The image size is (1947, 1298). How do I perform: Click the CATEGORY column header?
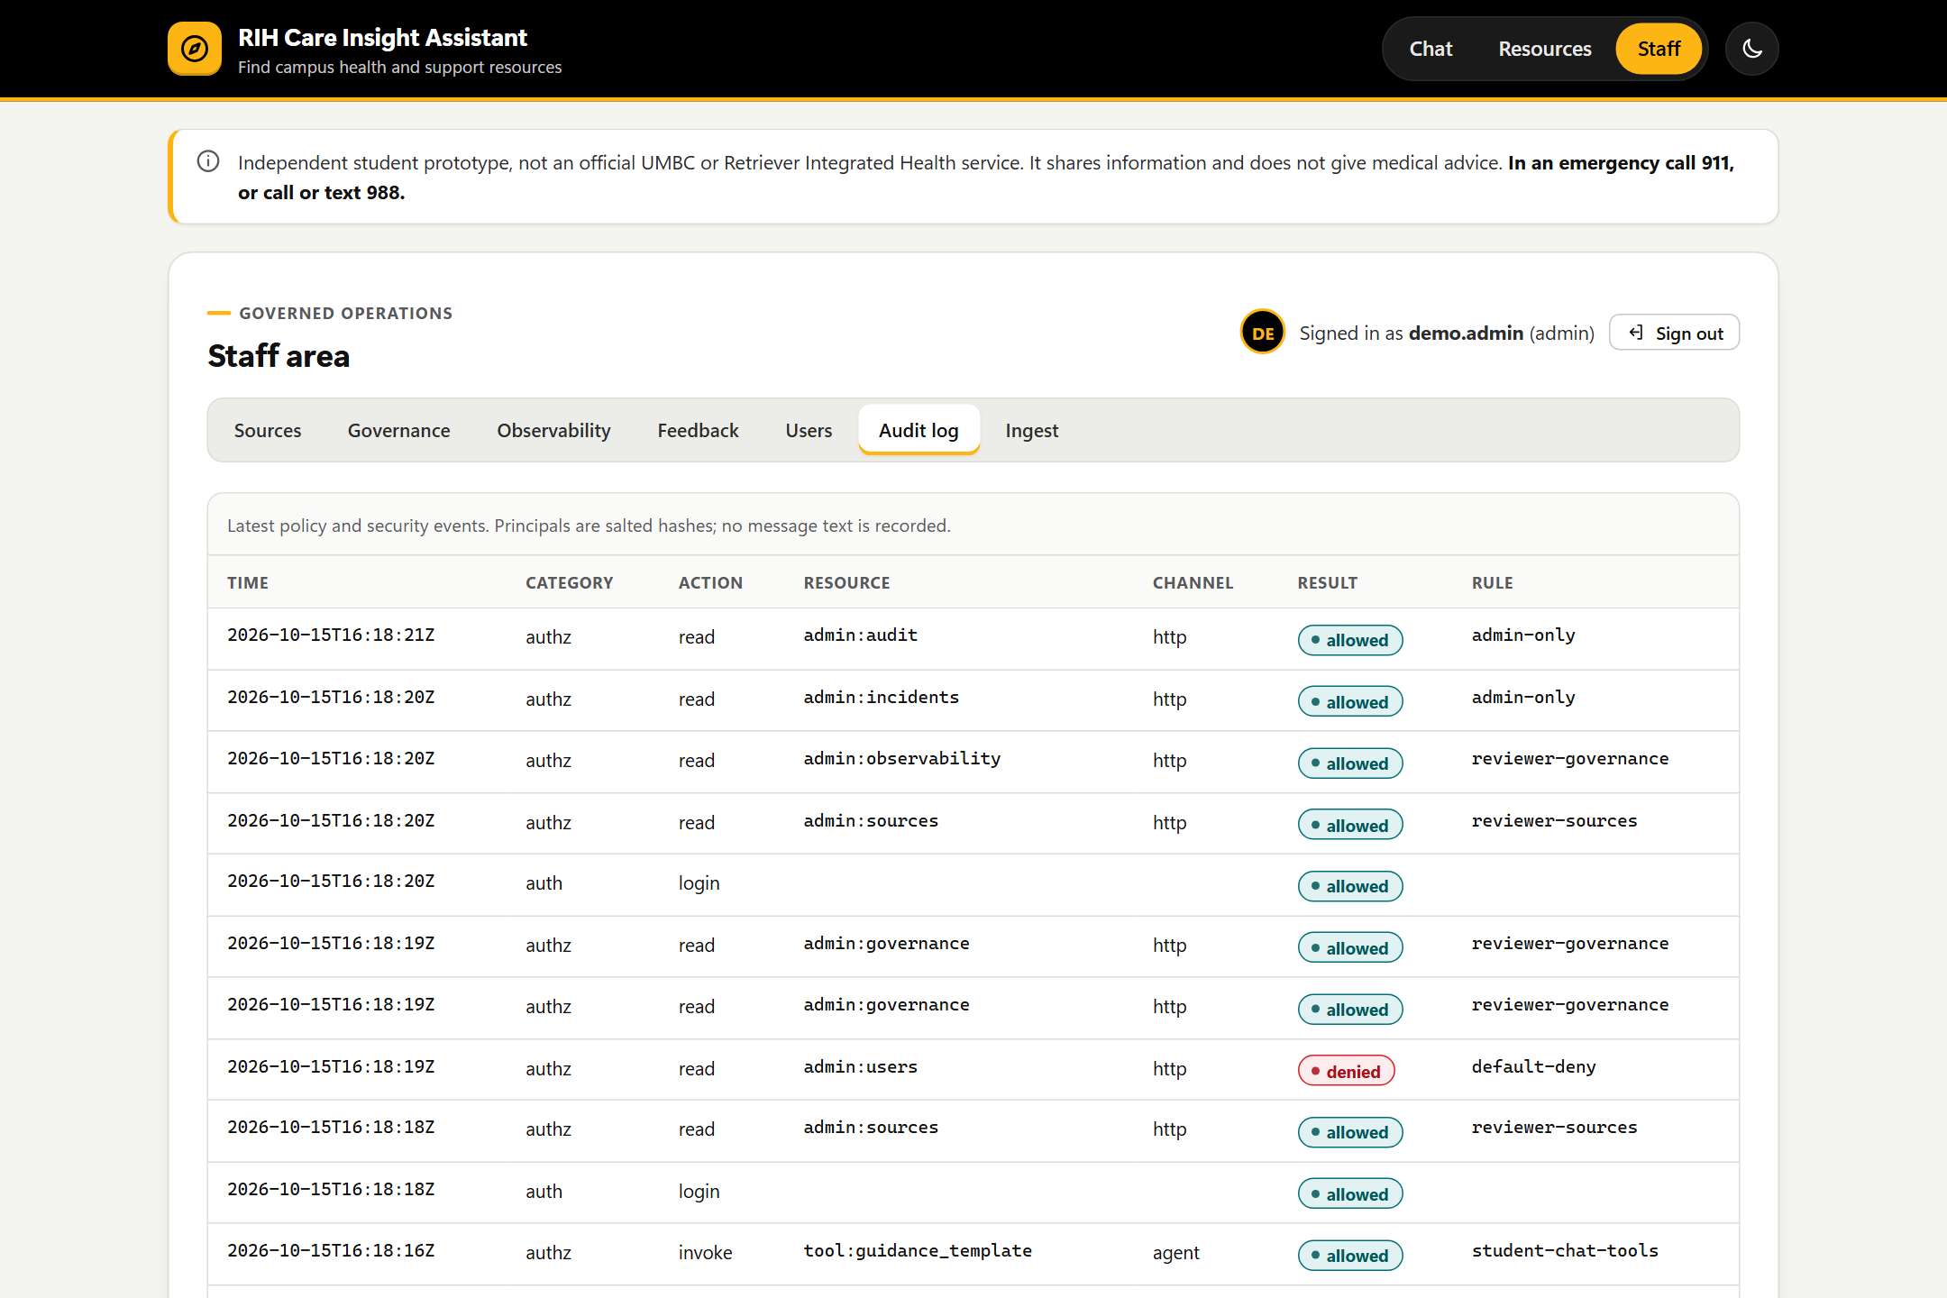(570, 583)
